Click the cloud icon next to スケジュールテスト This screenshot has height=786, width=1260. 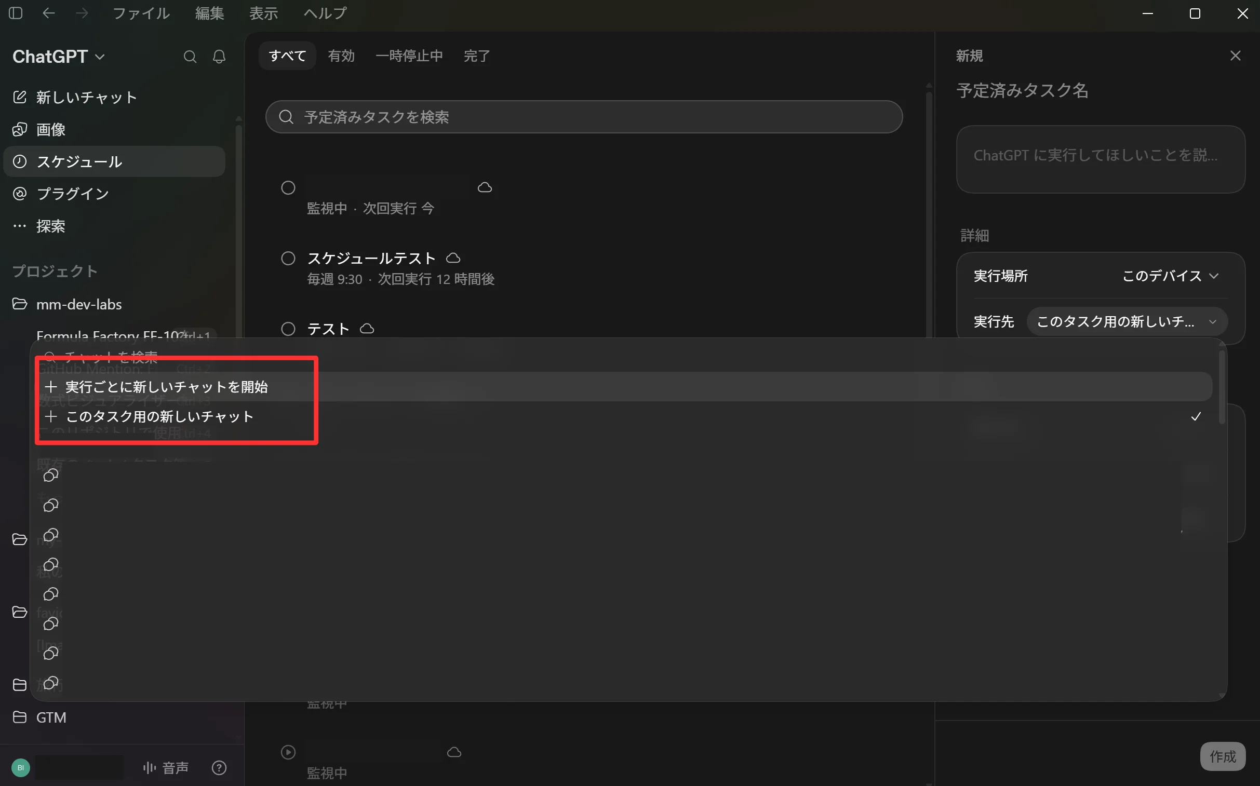click(453, 258)
